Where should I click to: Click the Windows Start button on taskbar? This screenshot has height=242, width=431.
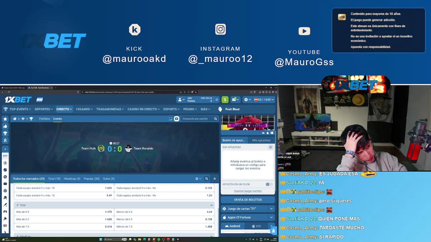tap(101, 239)
